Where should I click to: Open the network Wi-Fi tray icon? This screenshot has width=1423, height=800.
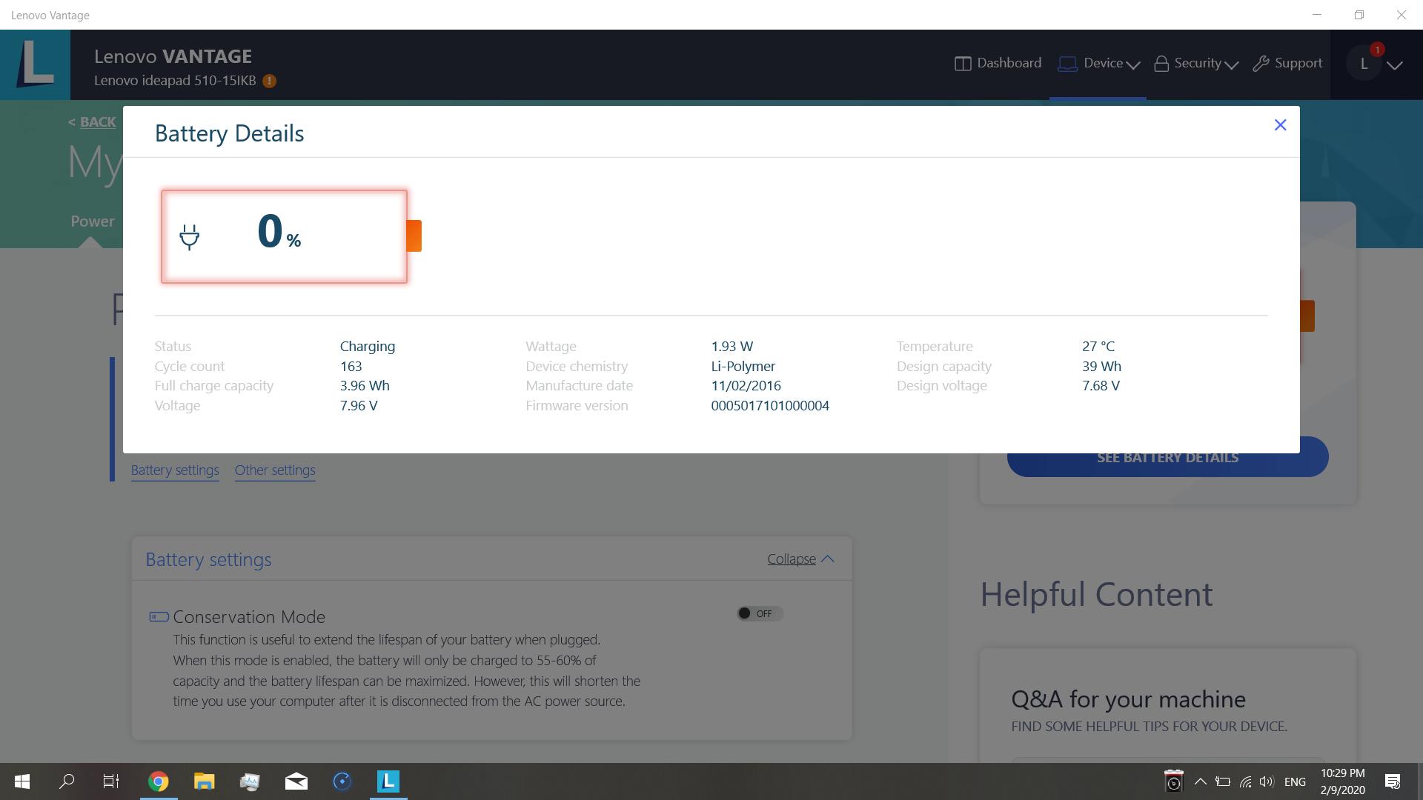pyautogui.click(x=1245, y=781)
